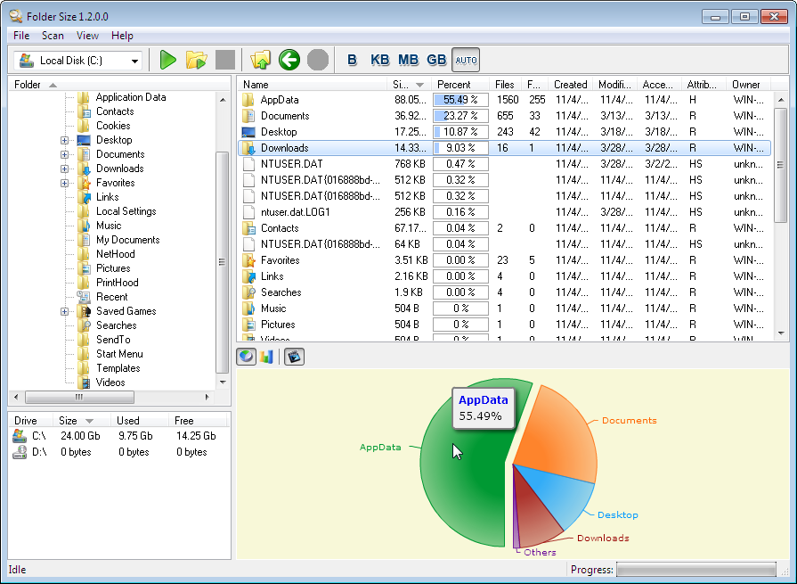
Task: Enable AUTO size unit mode
Action: point(465,60)
